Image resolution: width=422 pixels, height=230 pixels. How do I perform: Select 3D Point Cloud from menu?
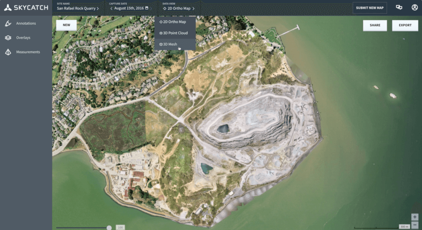(x=175, y=33)
